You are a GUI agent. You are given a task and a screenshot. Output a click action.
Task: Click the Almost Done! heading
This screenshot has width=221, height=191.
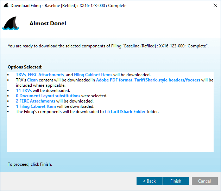coord(48,23)
